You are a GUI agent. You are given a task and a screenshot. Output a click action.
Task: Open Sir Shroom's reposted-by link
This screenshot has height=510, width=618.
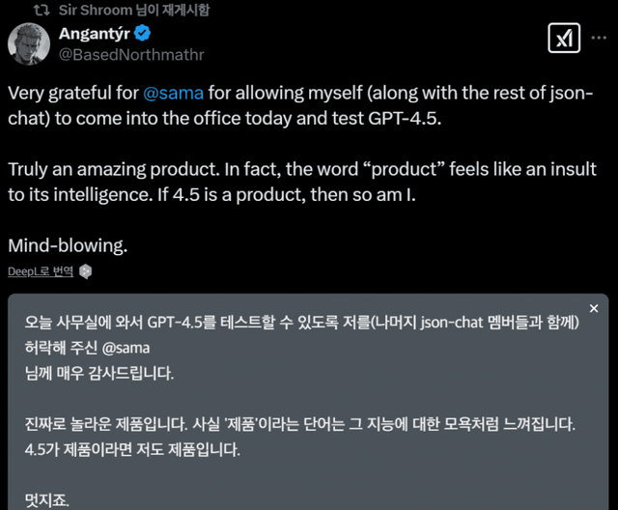pyautogui.click(x=133, y=10)
